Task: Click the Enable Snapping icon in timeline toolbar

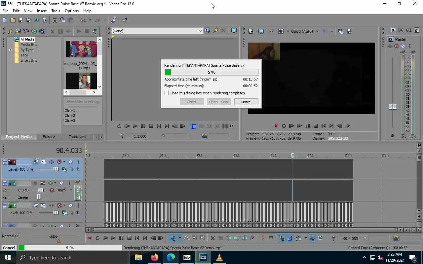Action: pyautogui.click(x=282, y=238)
